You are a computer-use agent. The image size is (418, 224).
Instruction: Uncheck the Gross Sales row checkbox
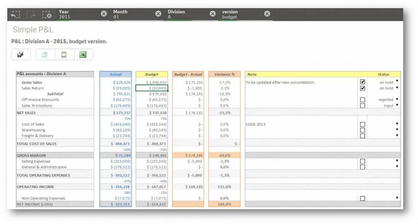click(363, 82)
